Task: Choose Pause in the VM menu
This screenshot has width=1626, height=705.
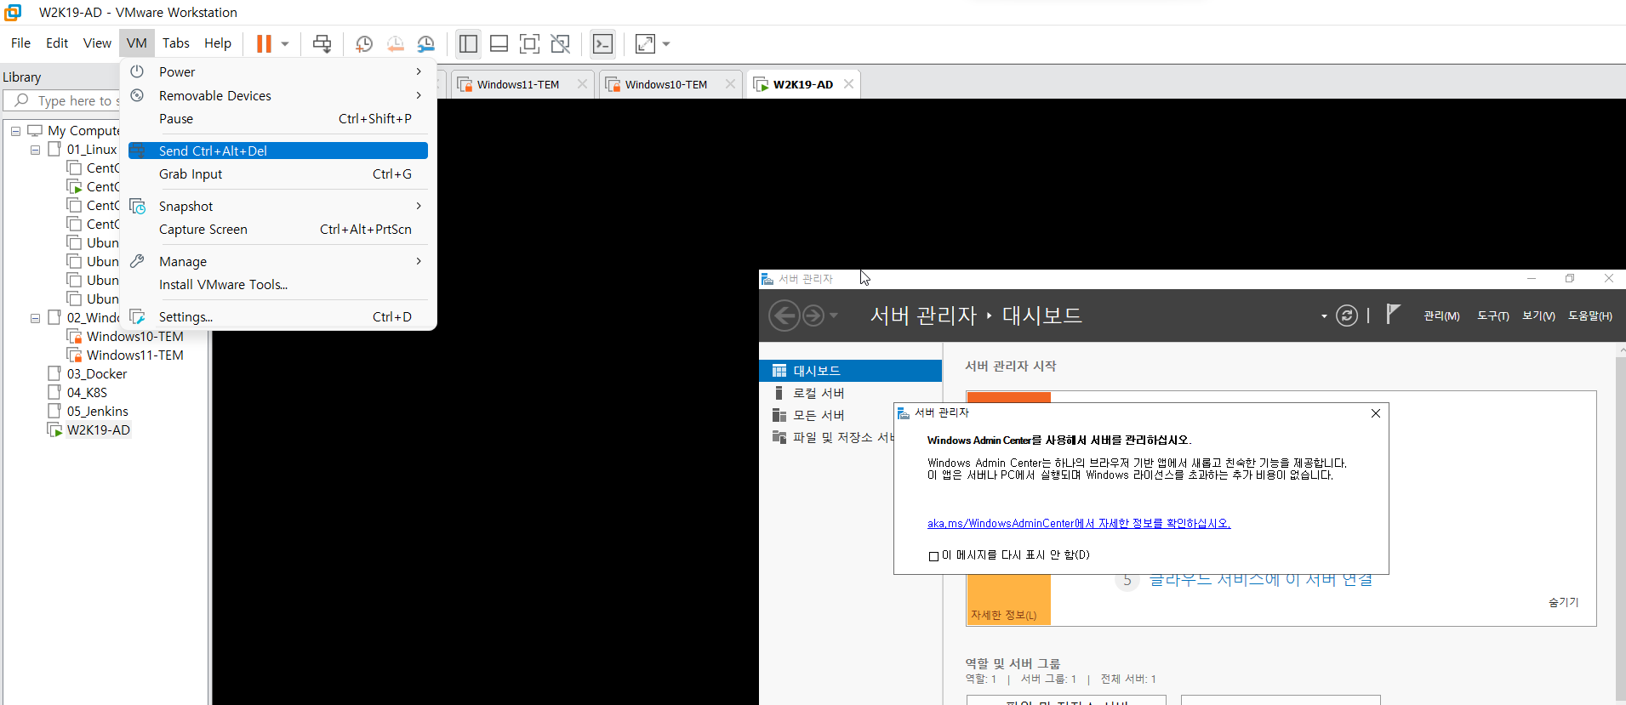Action: [278, 119]
